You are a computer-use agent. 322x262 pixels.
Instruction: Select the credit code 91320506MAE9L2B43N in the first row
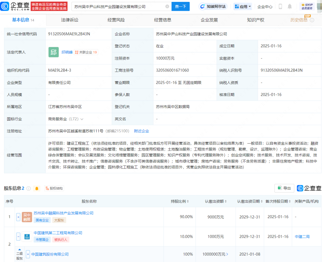coord(69,34)
